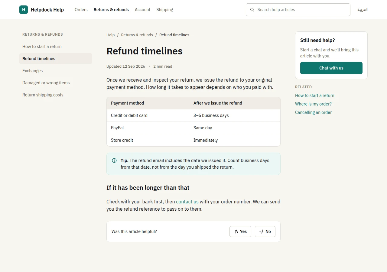Open related link Where is my order?
This screenshot has height=272, width=387.
313,104
